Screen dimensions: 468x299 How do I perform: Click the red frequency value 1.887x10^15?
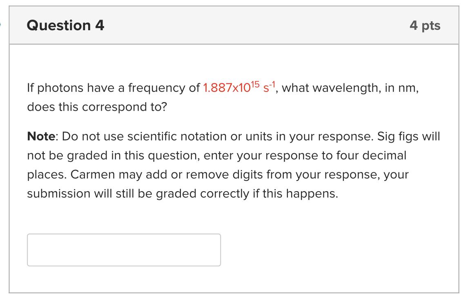(229, 87)
